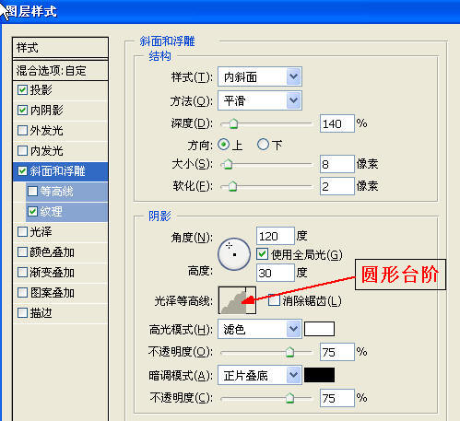The height and width of the screenshot is (421, 460).
Task: Open the 描边 stroke settings
Action: (61, 313)
